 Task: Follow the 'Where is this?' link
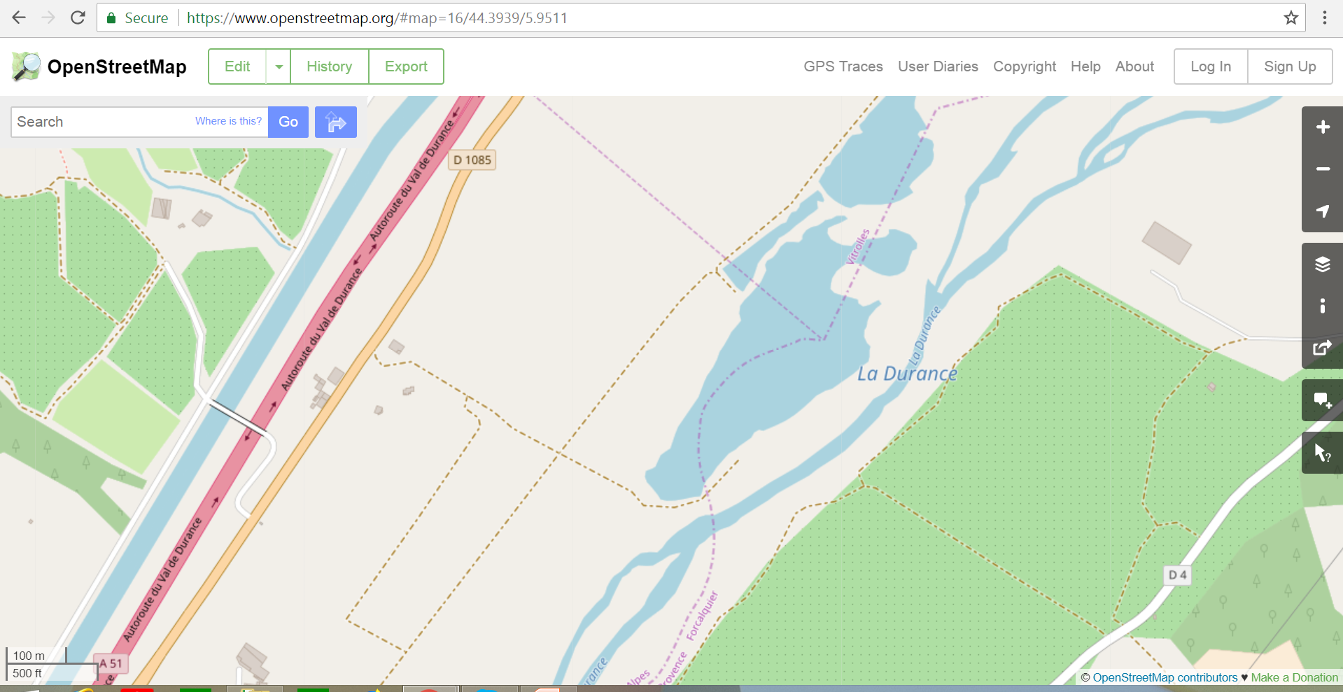tap(228, 121)
